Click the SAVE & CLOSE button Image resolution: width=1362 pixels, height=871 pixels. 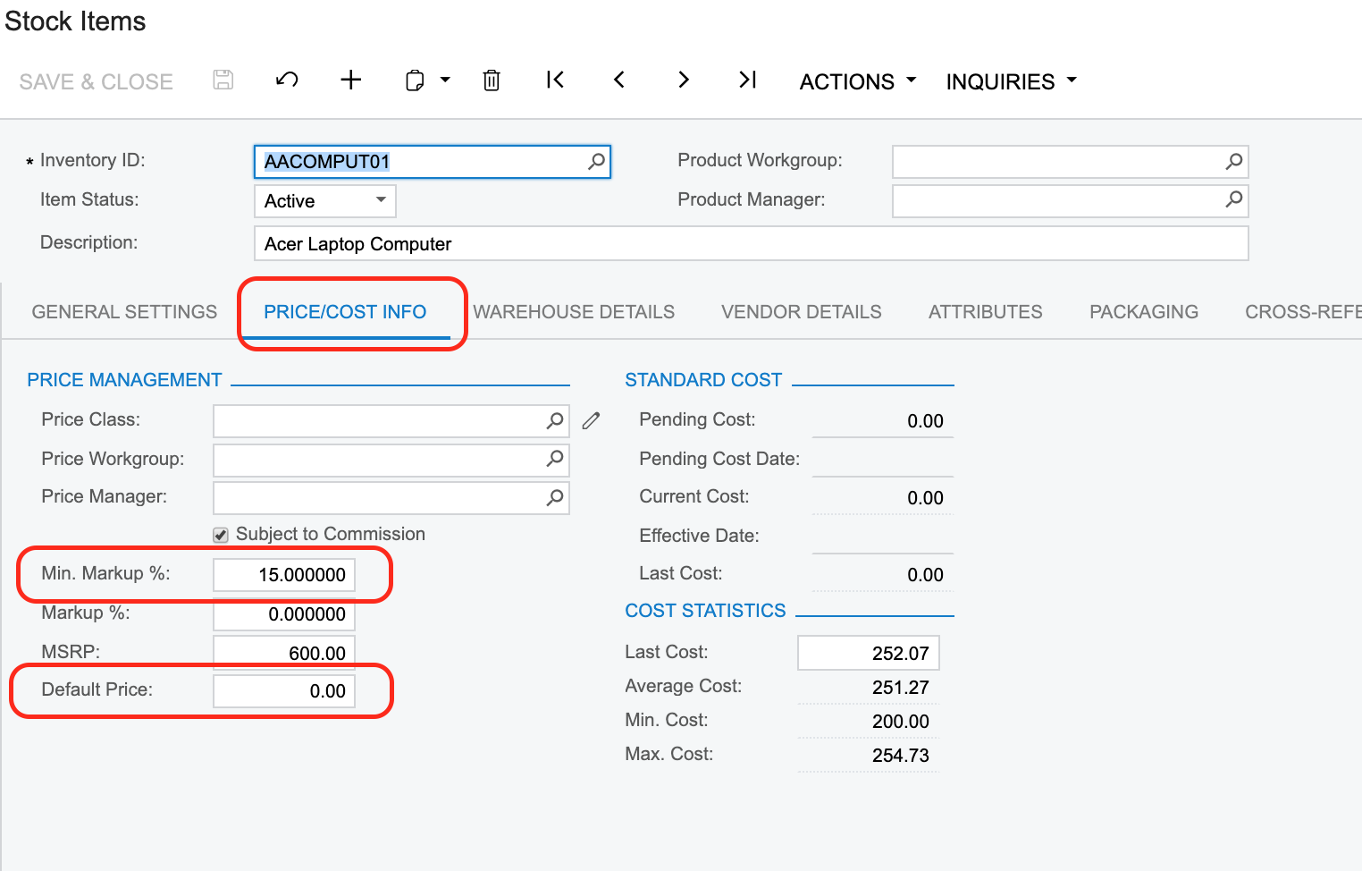96,81
